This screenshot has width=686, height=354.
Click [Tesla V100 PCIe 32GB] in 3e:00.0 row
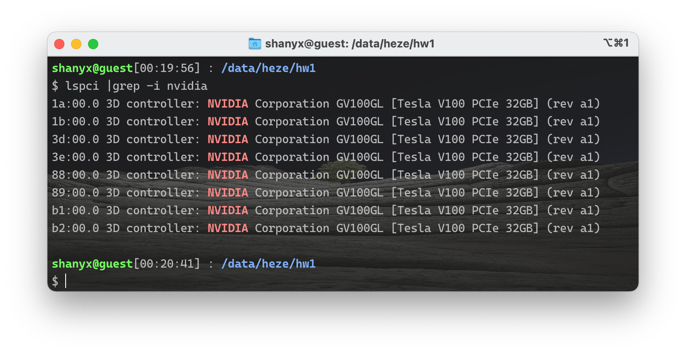click(x=465, y=157)
